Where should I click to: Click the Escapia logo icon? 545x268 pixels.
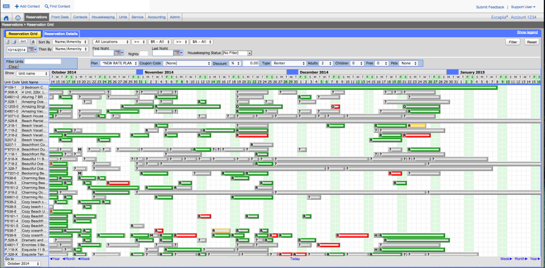(6, 6)
